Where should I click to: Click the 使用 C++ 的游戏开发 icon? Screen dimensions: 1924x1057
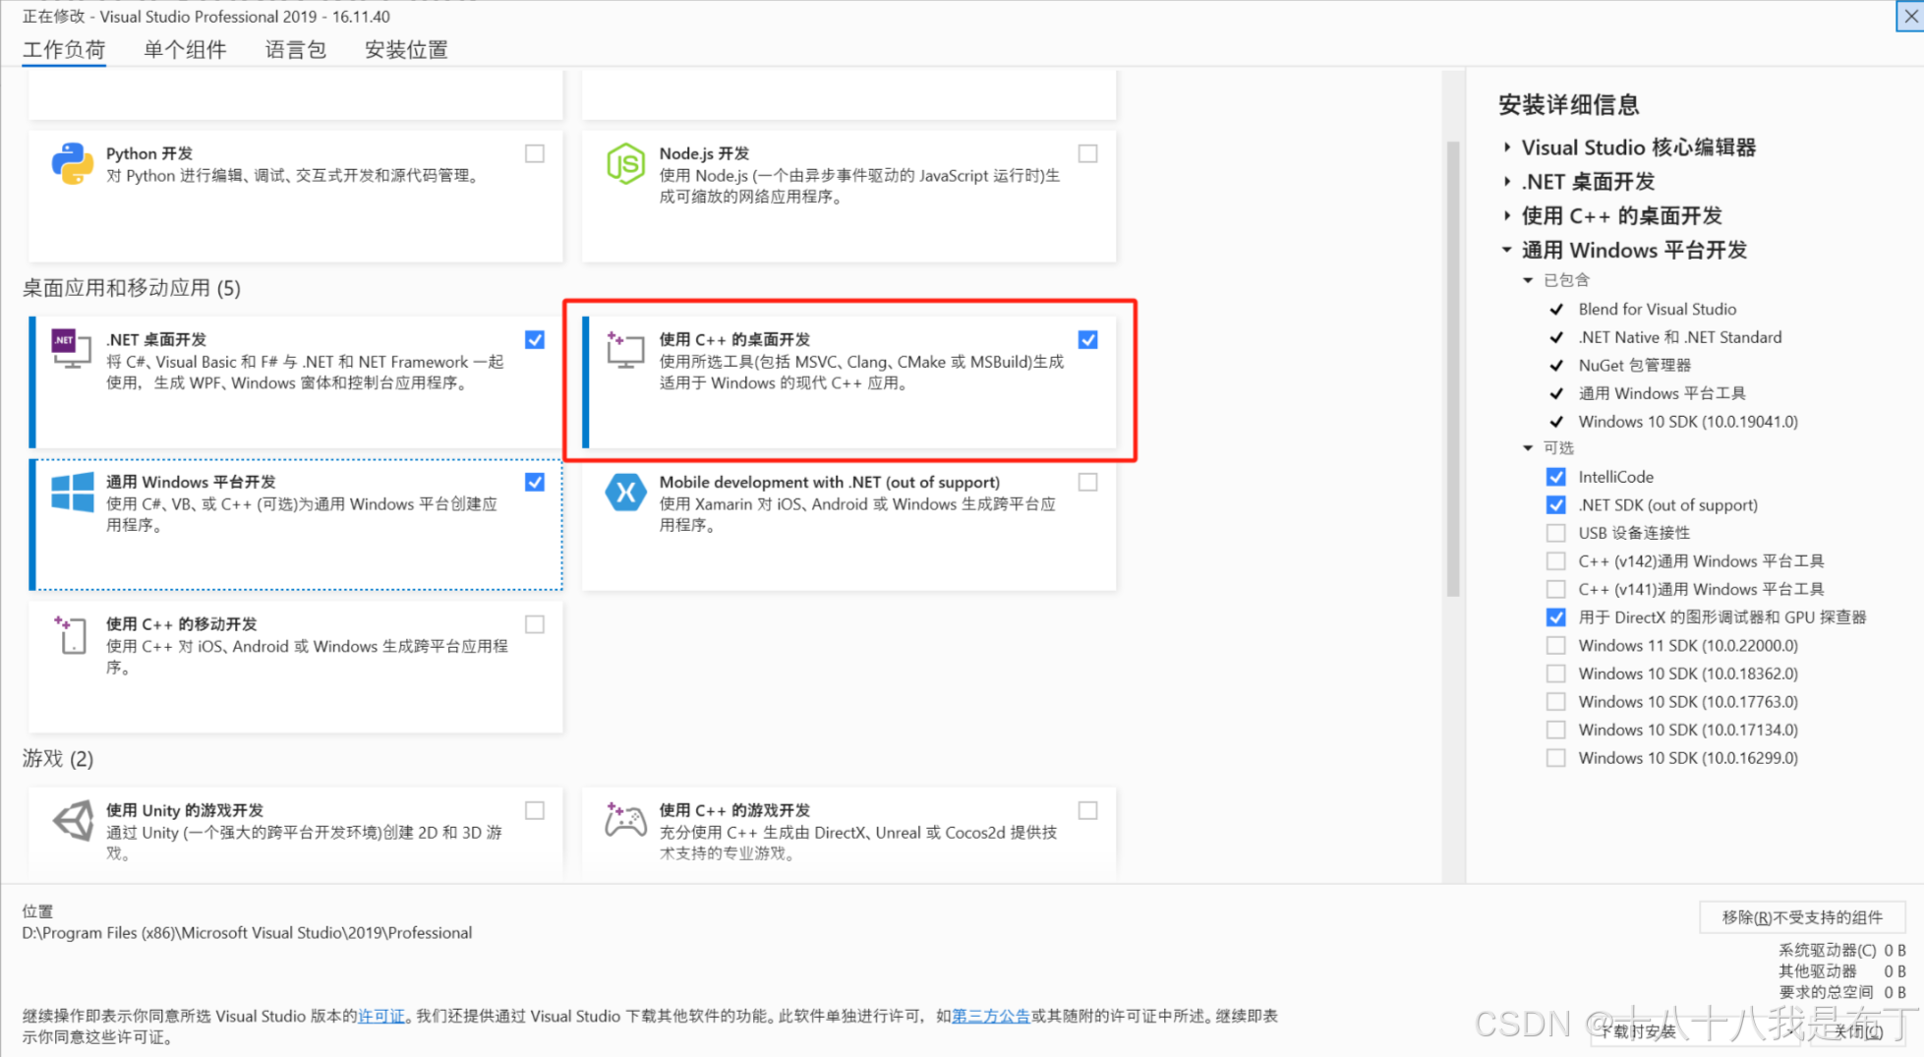point(624,820)
